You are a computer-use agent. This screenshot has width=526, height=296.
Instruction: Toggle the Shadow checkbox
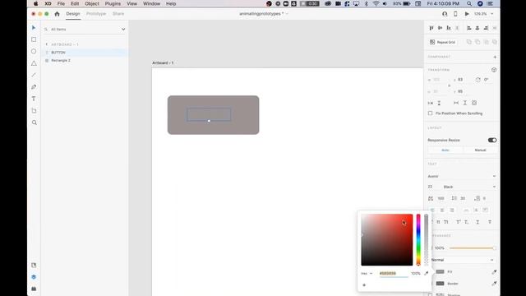(431, 294)
